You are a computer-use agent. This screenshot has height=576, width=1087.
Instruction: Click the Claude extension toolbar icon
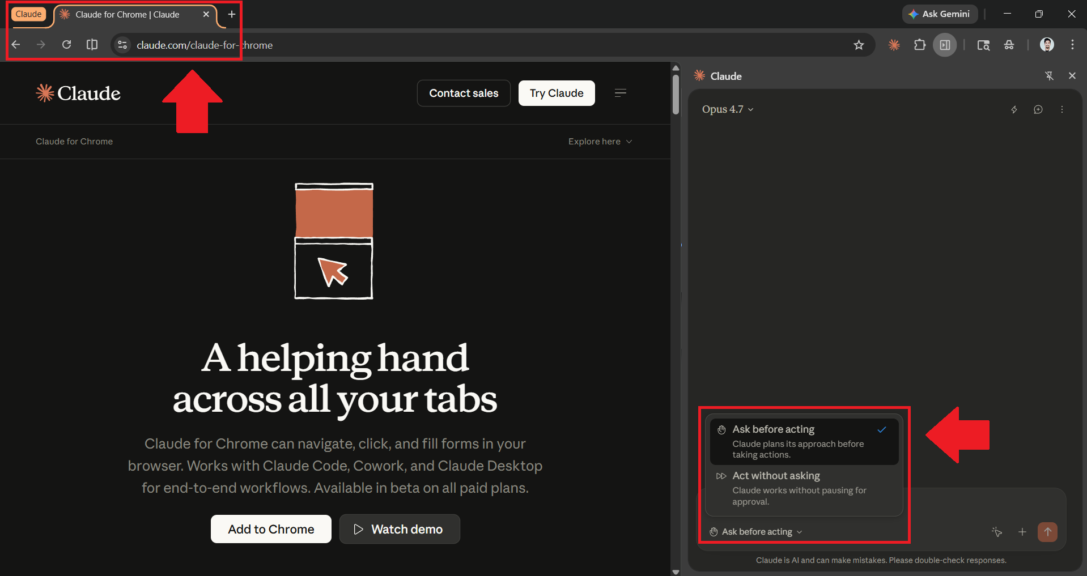[894, 45]
